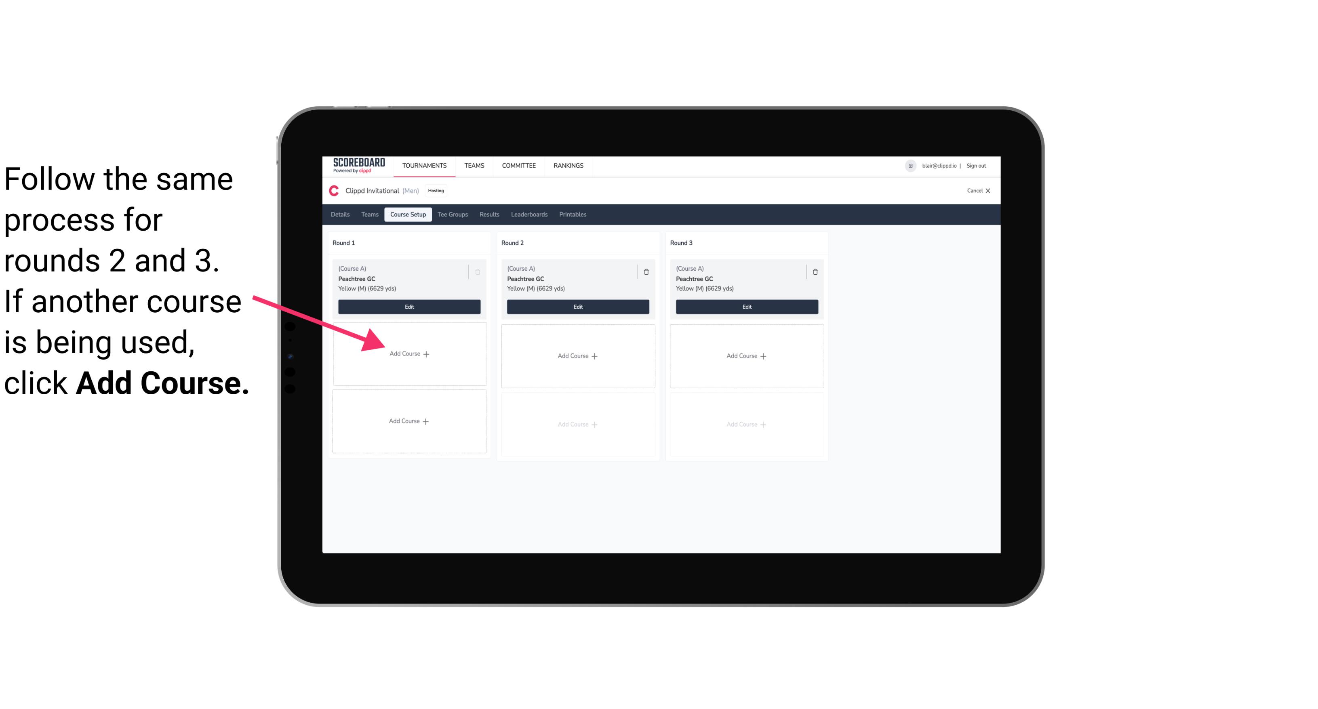Viewport: 1318px width, 709px height.
Task: Click second Add Course slot Round 1
Action: coord(408,421)
